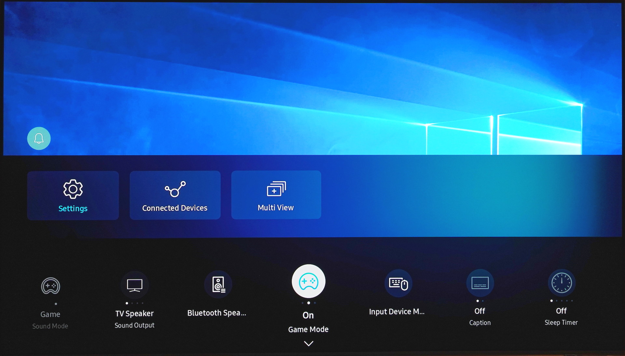Open the Input Device Manager icon
The width and height of the screenshot is (625, 356).
point(398,283)
